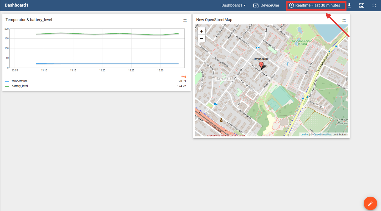Toggle the battery_level series in the legend
Viewport: 381px width, 211px height.
coord(20,86)
